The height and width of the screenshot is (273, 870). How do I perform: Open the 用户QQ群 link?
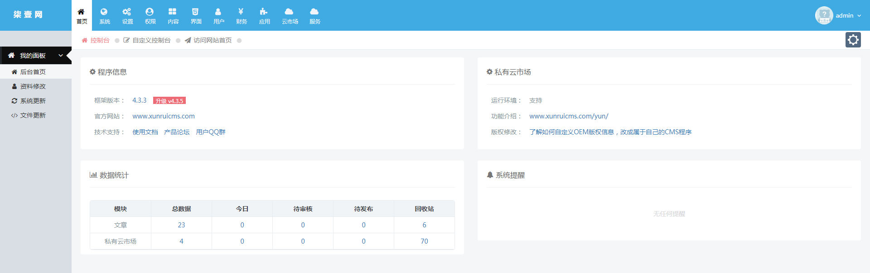211,132
